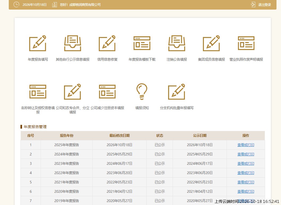
Task: Open 名称转让及授权信息填报 icon
Action: click(x=38, y=92)
